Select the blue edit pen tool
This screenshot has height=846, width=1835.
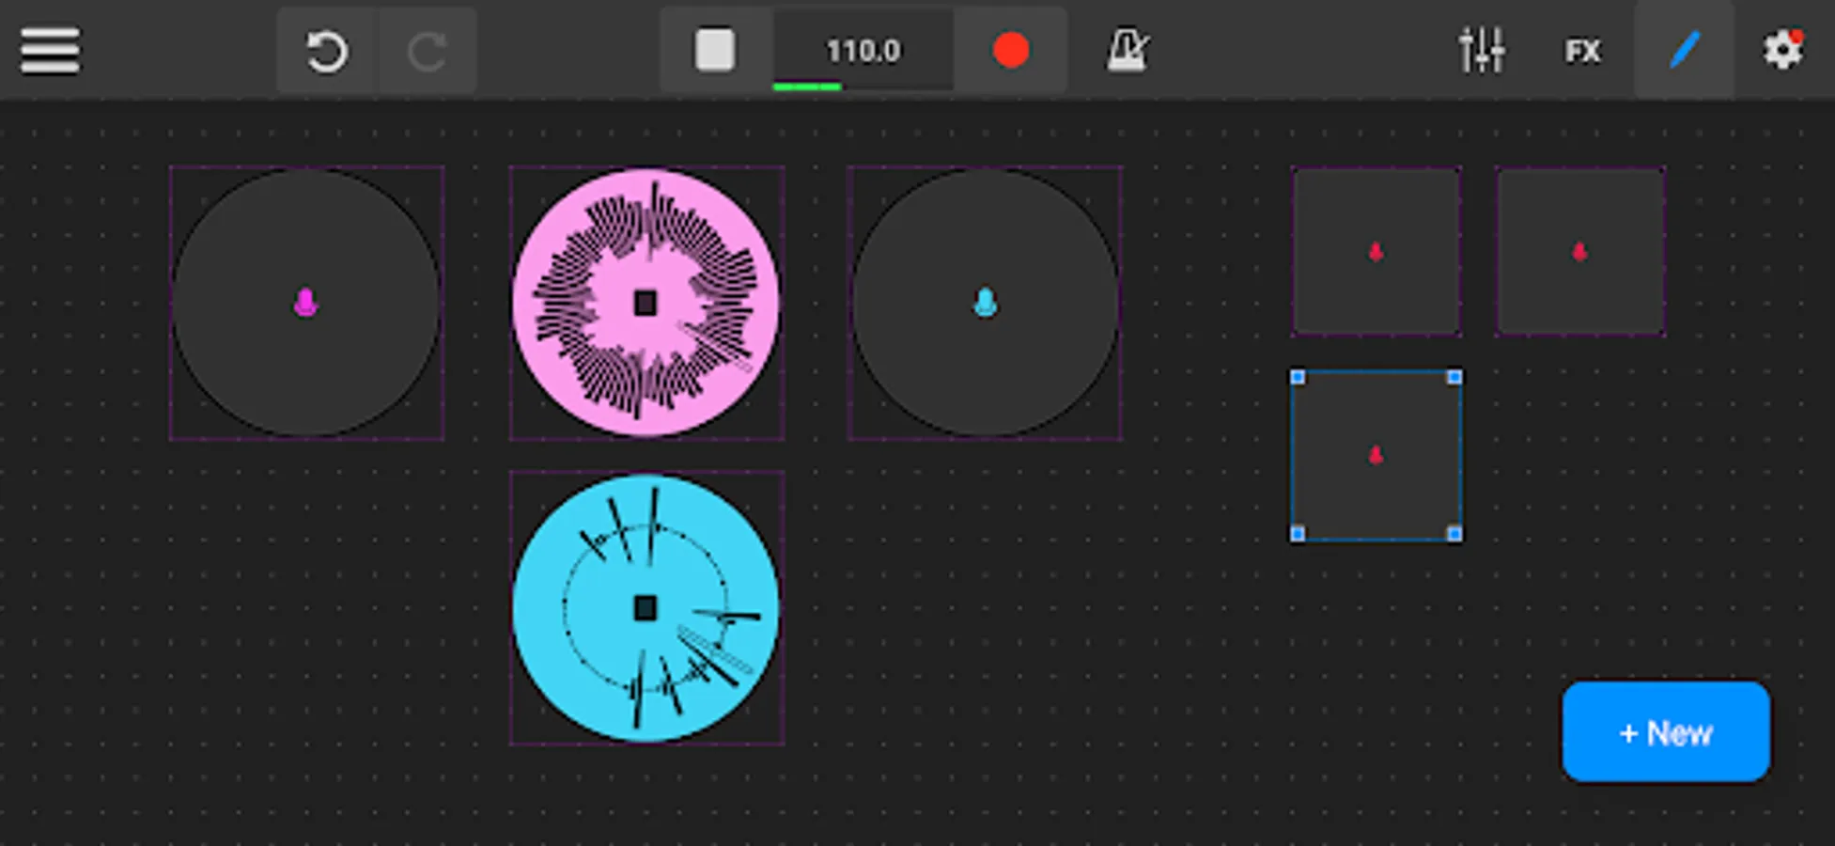point(1683,50)
